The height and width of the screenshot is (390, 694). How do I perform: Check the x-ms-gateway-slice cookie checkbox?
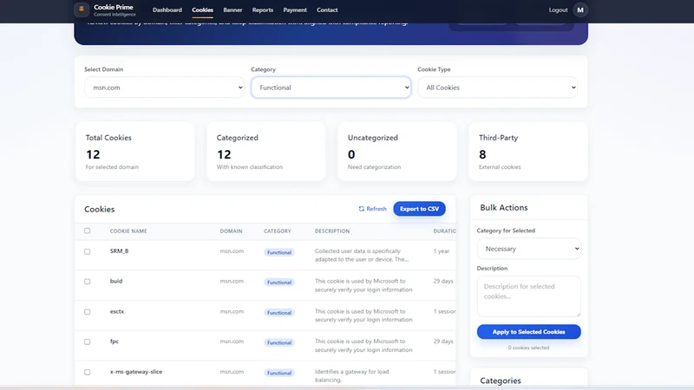click(x=88, y=373)
